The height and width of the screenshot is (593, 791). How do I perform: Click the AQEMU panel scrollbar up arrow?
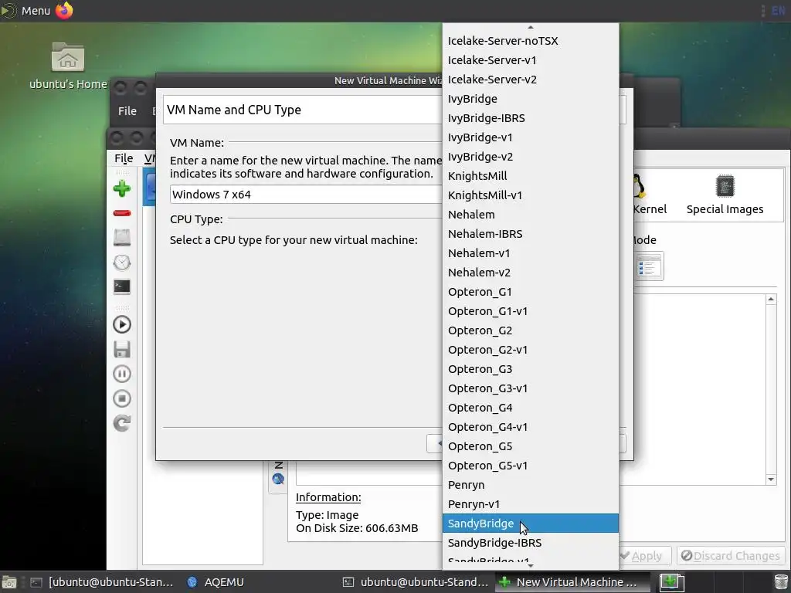point(771,300)
